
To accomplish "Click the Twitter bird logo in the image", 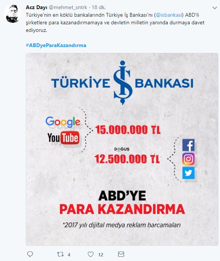I will (189, 173).
